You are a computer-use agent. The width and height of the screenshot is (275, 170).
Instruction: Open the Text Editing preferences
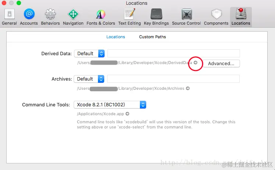[x=130, y=17]
